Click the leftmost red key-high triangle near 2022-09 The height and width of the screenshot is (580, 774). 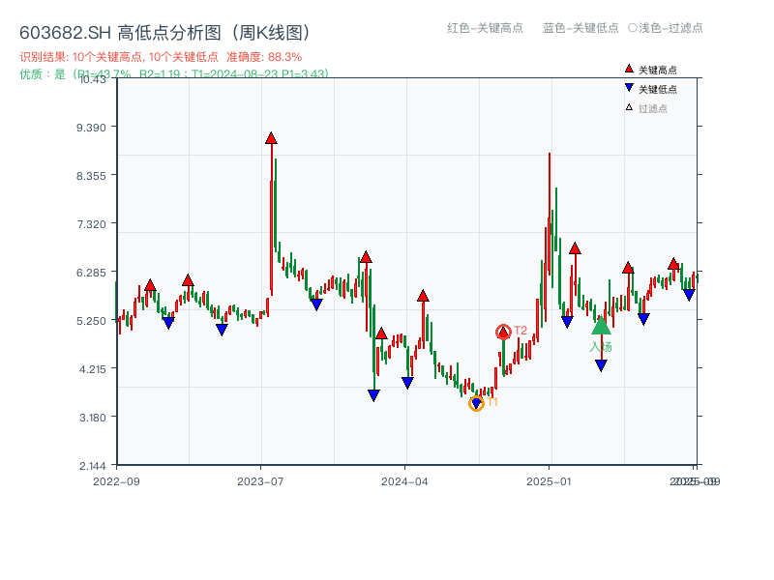[150, 283]
